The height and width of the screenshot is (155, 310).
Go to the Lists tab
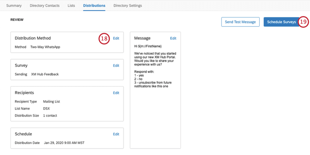click(x=71, y=5)
